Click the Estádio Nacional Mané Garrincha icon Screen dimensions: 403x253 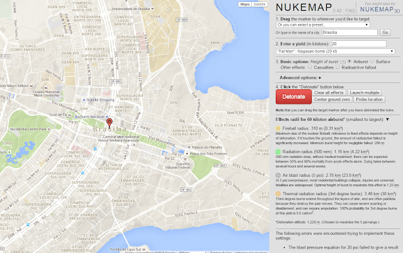(x=46, y=87)
